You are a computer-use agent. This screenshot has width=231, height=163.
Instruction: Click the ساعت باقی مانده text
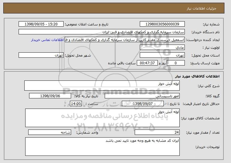pyautogui.click(x=122, y=63)
